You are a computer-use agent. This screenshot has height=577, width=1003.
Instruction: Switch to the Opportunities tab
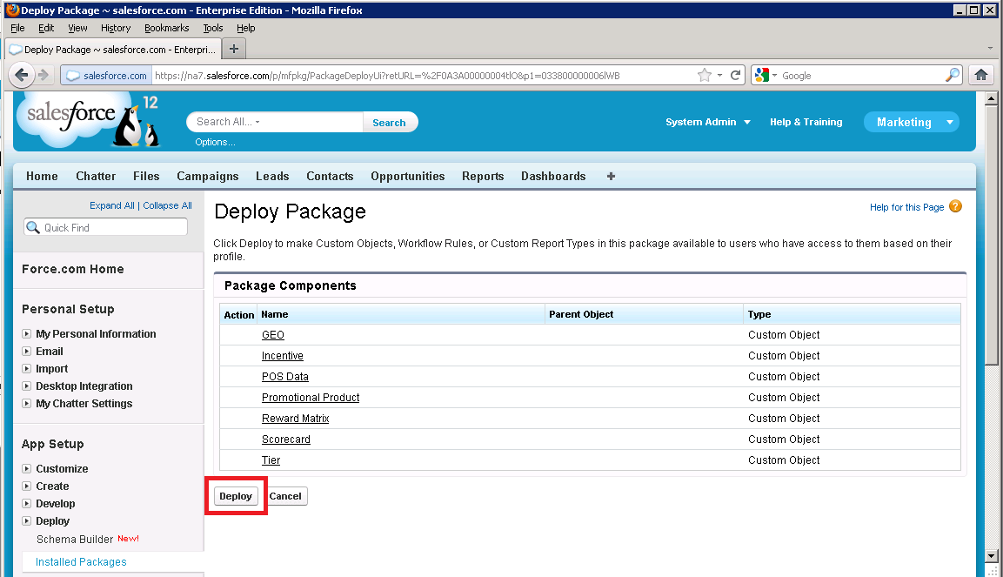point(407,176)
